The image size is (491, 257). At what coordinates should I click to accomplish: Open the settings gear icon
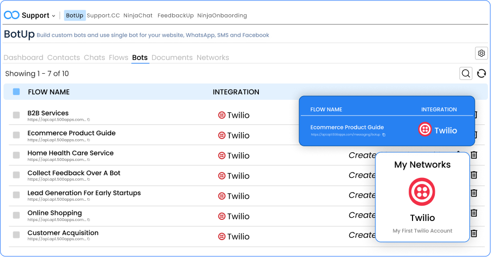(x=481, y=53)
